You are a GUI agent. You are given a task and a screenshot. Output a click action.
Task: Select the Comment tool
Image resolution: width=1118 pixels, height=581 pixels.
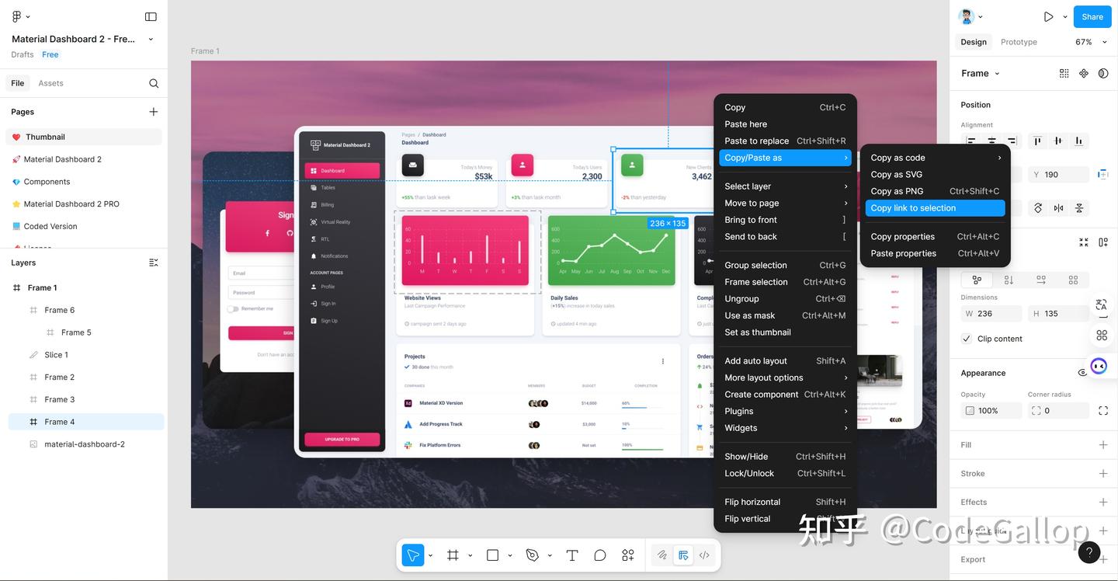coord(600,555)
